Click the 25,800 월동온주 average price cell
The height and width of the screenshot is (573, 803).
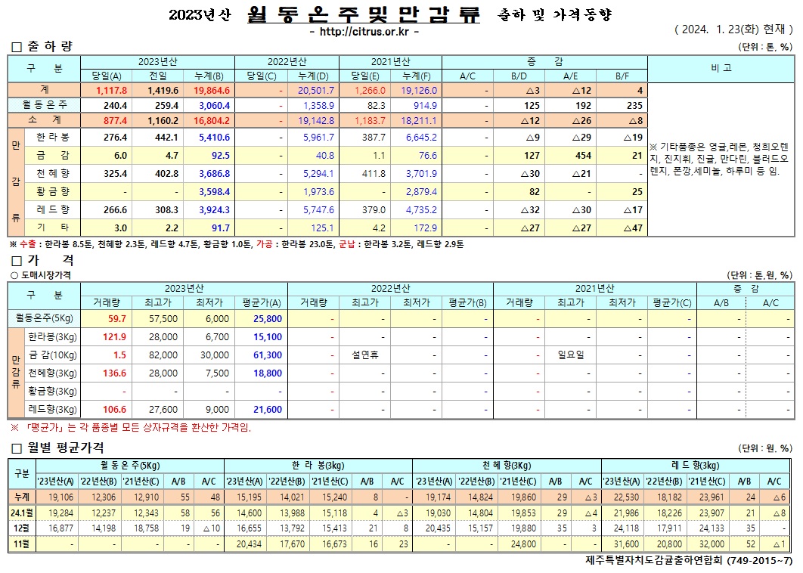[x=268, y=318]
